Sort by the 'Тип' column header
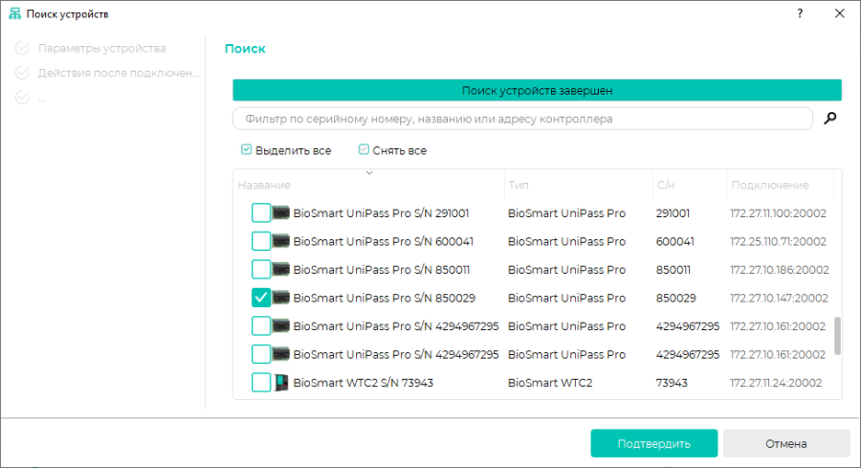This screenshot has height=468, width=861. pos(519,185)
